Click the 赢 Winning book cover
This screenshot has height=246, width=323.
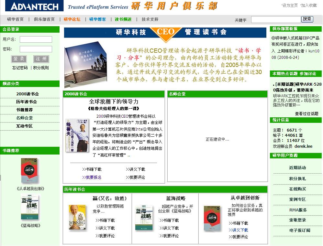tap(77, 218)
